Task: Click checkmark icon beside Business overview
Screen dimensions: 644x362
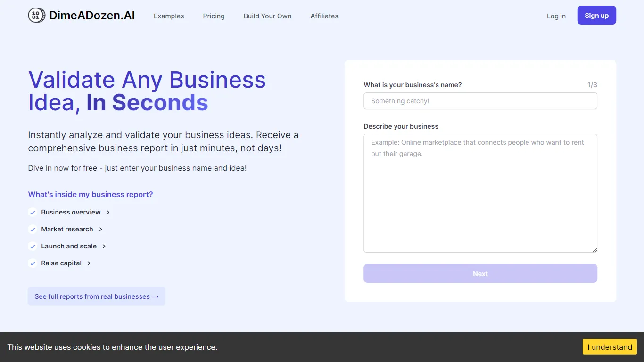Action: pos(33,213)
